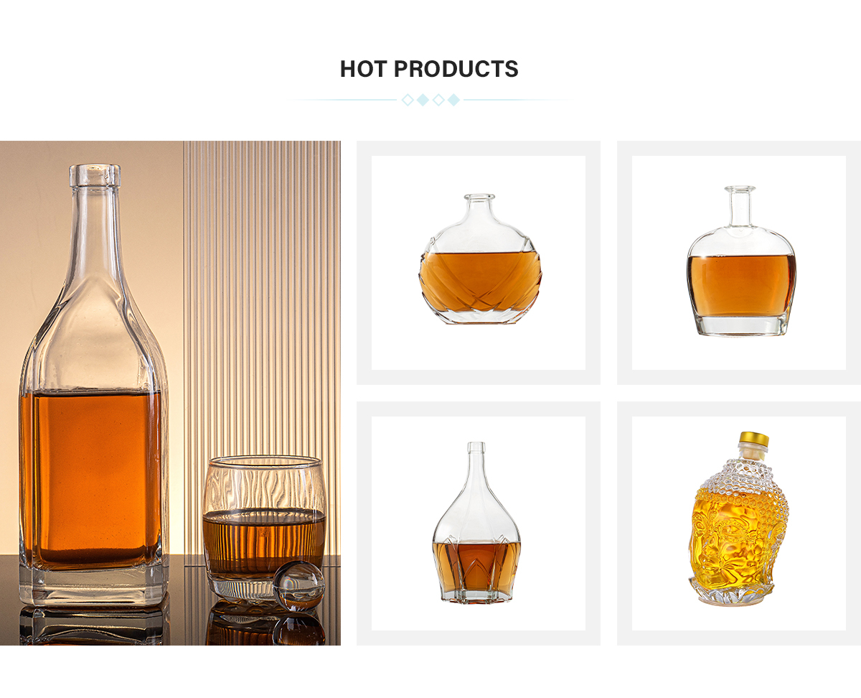Click the tall bottle's reflection on the table
This screenshot has width=861, height=698.
click(93, 623)
